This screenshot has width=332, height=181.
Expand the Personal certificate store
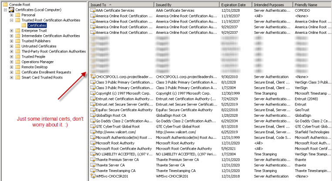coord(12,15)
